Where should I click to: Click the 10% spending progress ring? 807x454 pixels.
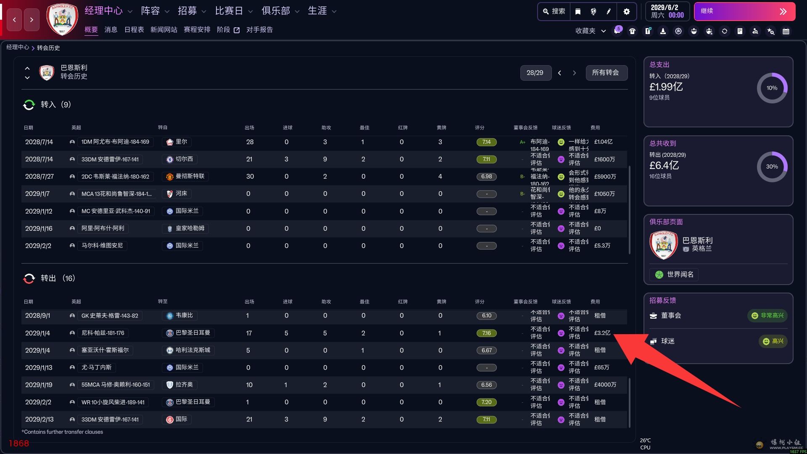coord(772,88)
